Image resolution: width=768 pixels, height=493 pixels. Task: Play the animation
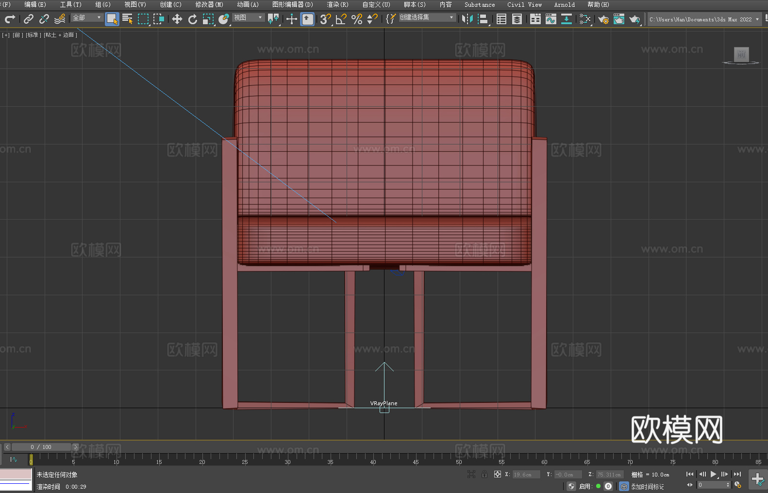click(714, 474)
